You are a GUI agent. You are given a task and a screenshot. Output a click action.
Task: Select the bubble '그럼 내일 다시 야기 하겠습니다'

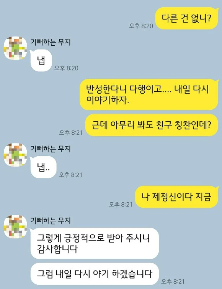click(x=95, y=274)
